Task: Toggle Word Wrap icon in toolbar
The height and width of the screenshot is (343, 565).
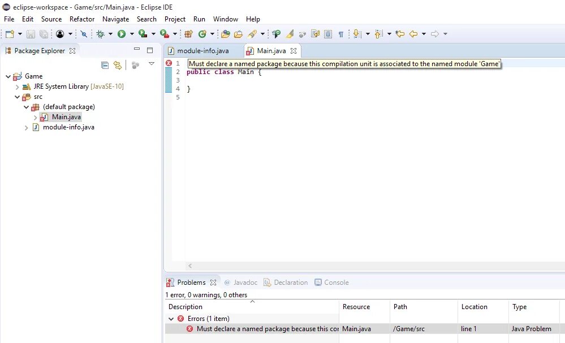Action: point(315,34)
